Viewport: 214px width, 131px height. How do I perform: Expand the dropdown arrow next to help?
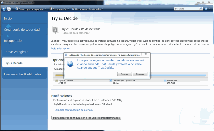coord(210,9)
